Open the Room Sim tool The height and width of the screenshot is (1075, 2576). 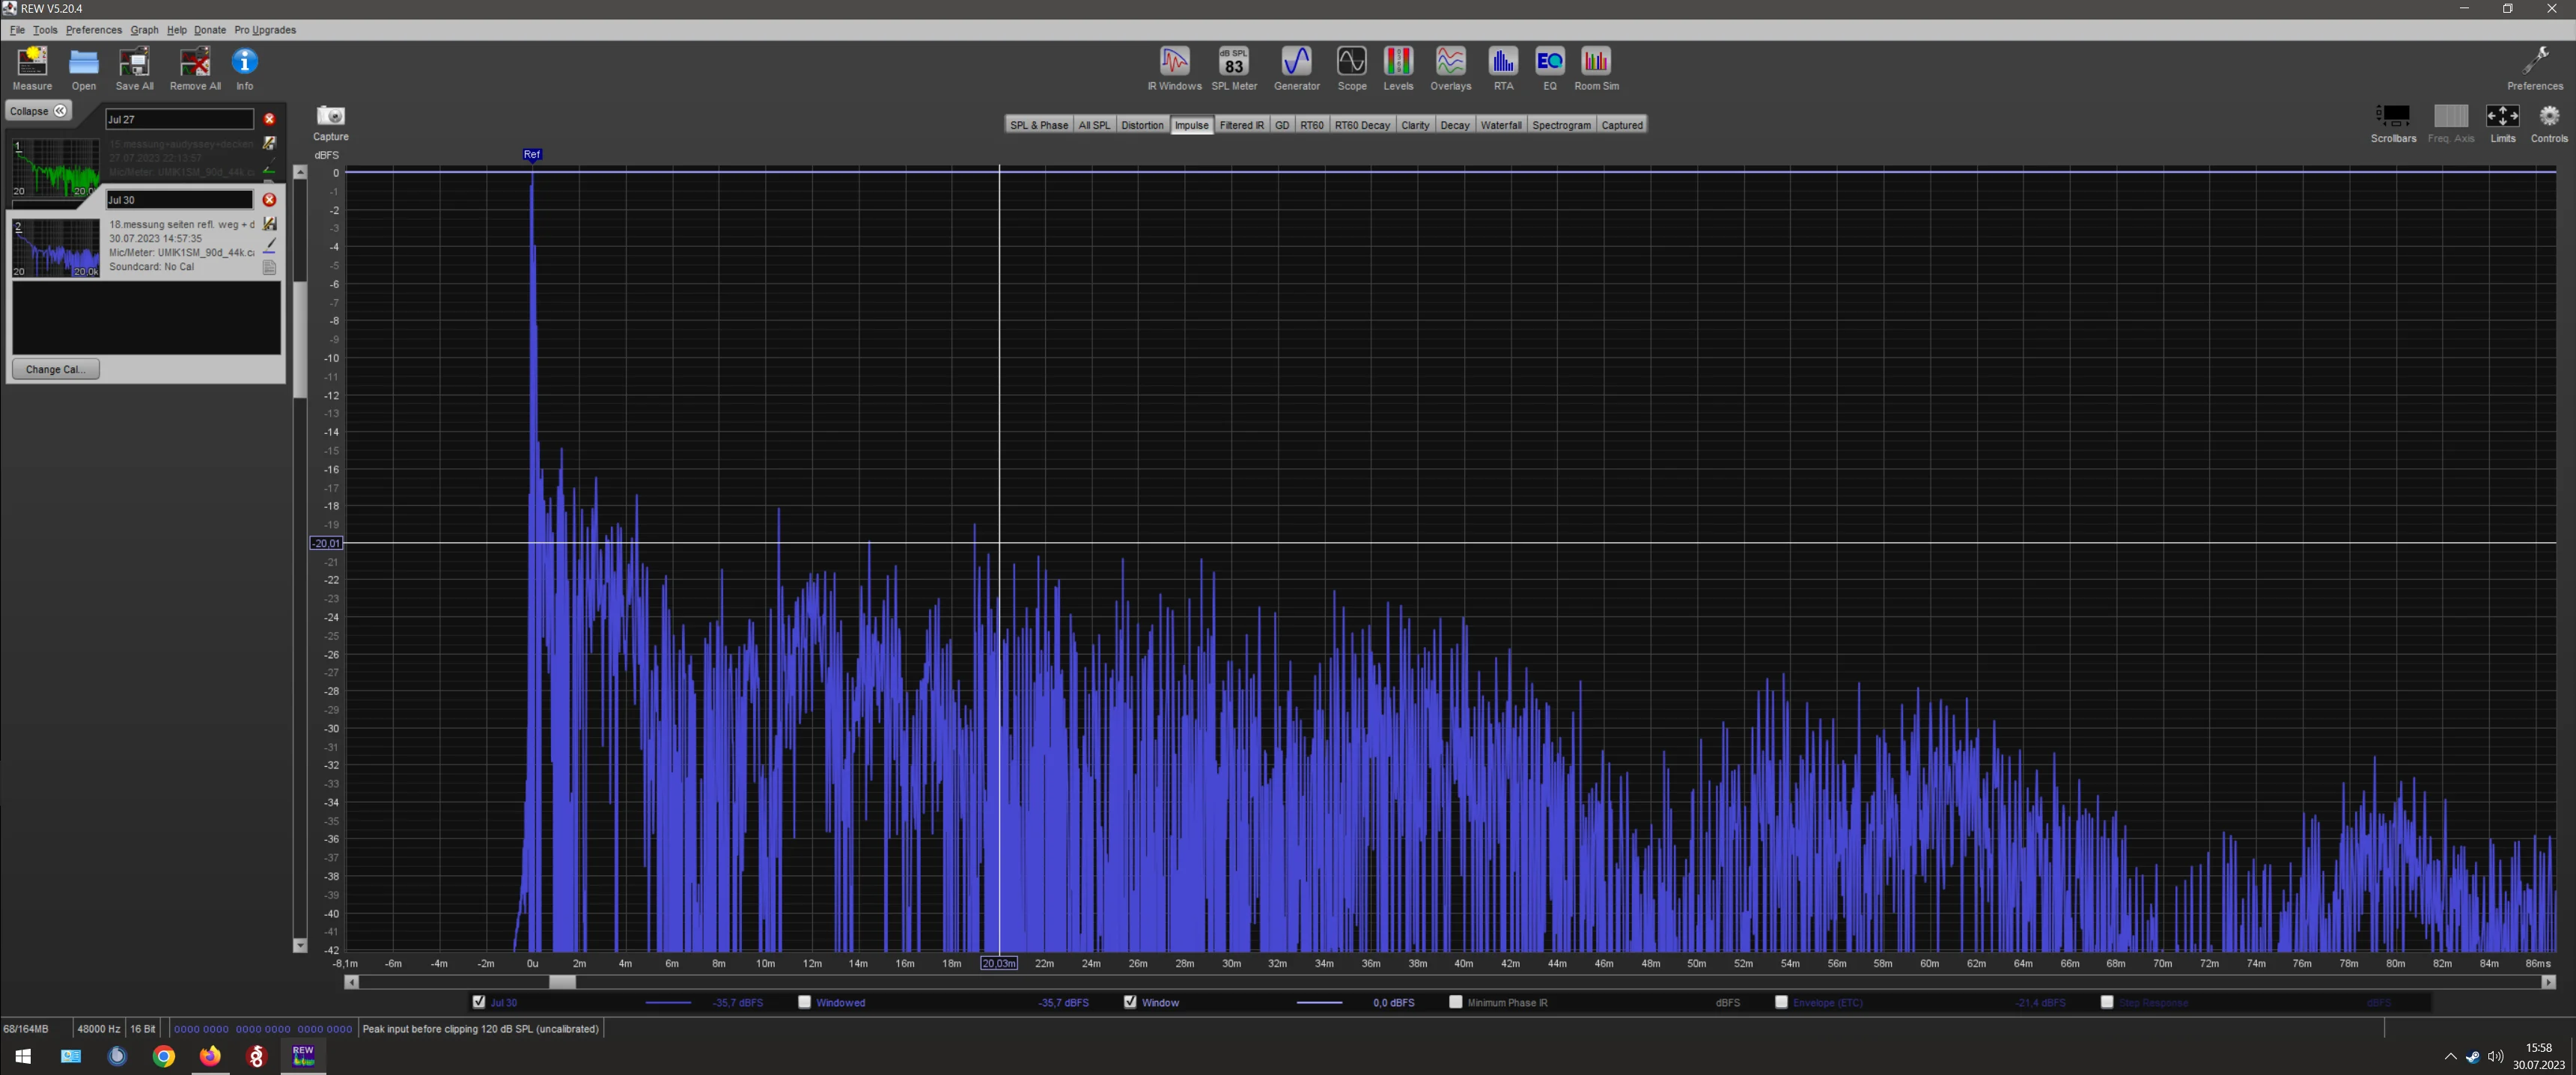[x=1596, y=68]
